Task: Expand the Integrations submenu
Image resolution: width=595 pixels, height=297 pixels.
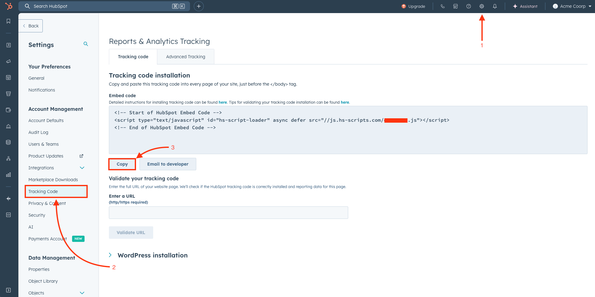Action: point(82,168)
